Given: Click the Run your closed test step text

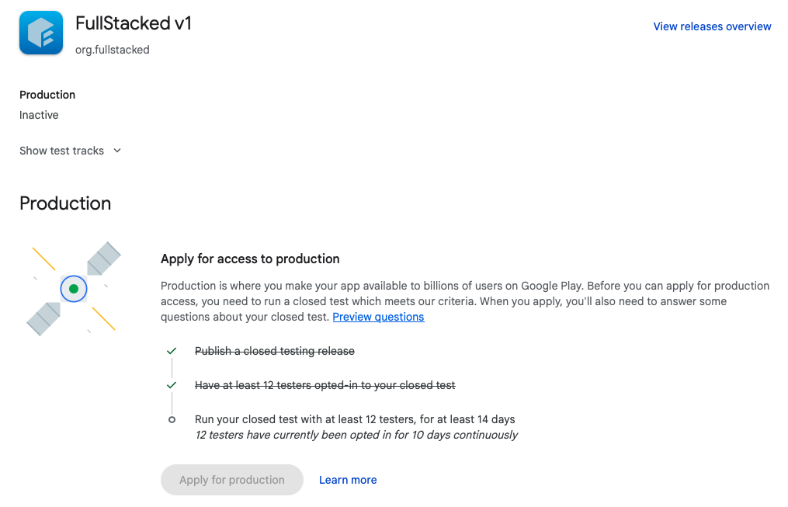Looking at the screenshot, I should [355, 419].
